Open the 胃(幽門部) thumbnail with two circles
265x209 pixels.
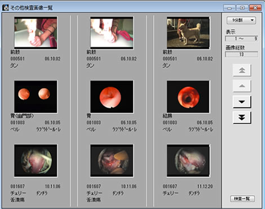36,97
